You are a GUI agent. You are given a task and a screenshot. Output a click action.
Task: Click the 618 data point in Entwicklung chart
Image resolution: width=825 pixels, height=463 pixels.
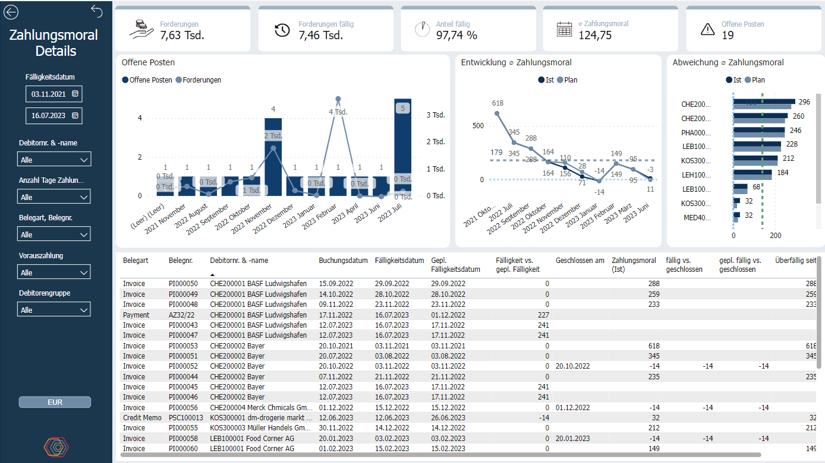(x=497, y=113)
